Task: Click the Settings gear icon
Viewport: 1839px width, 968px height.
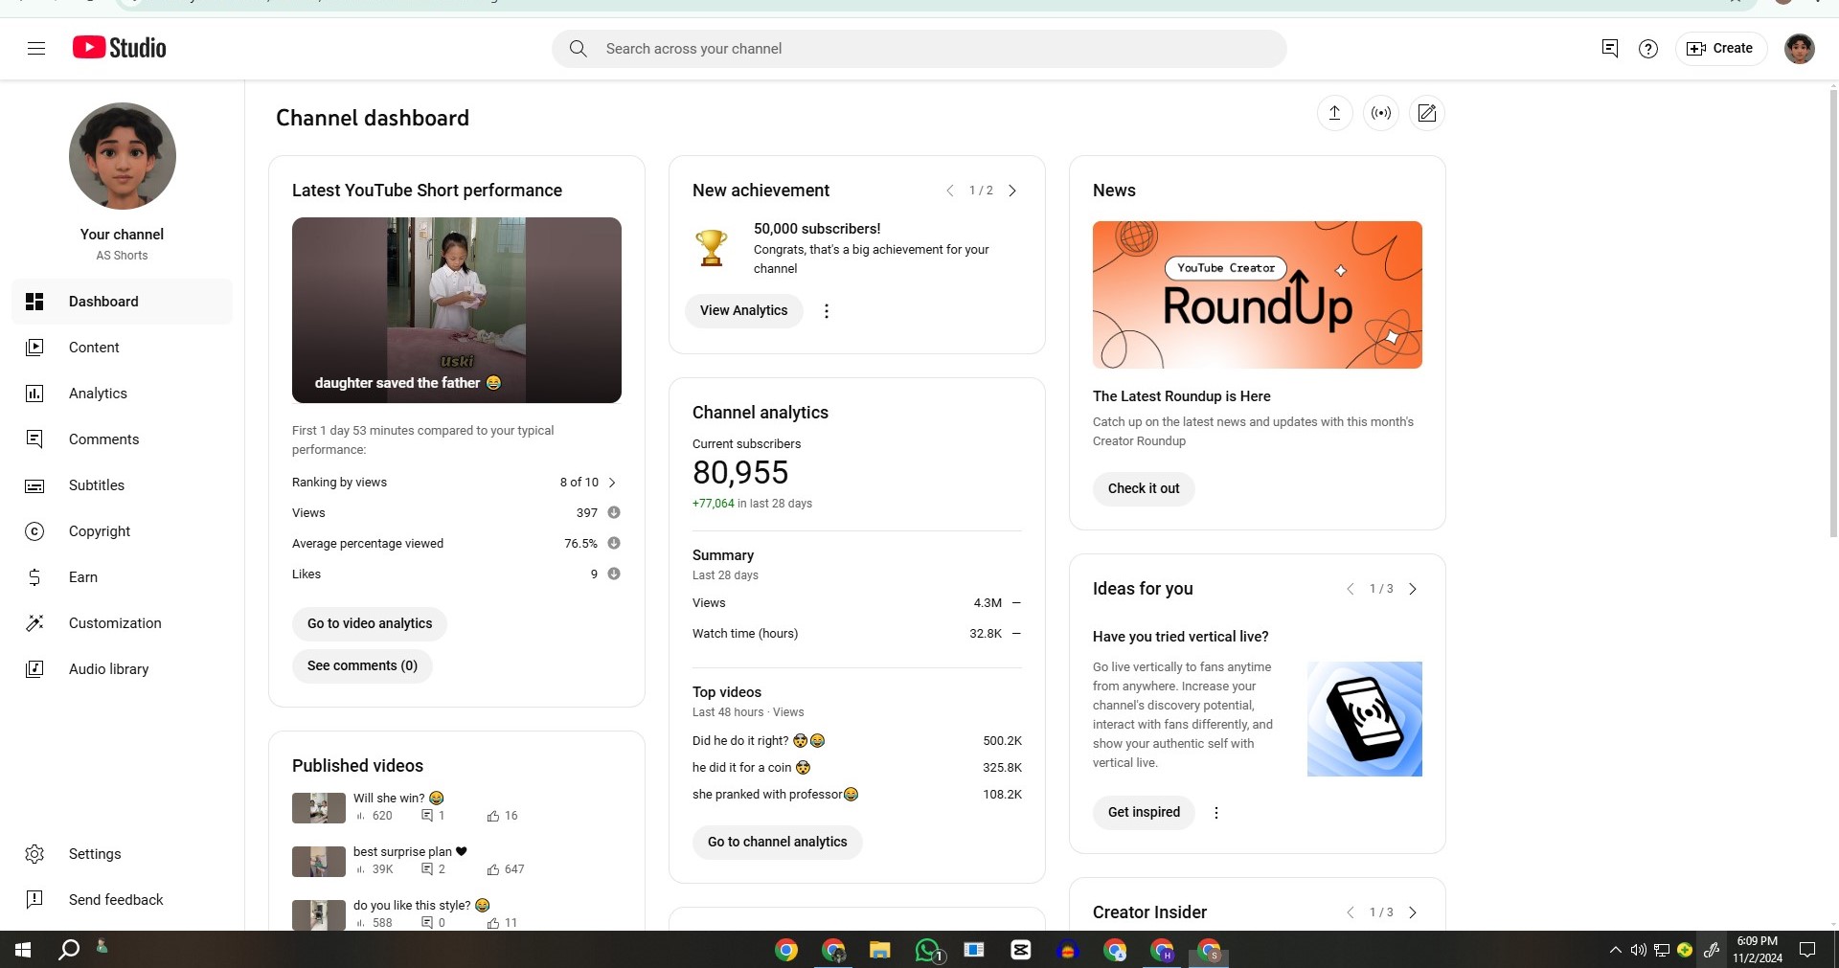Action: point(34,854)
